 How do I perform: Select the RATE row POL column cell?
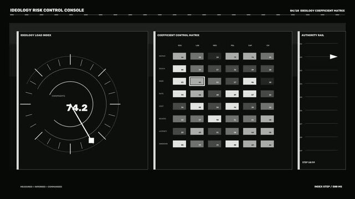[232, 94]
